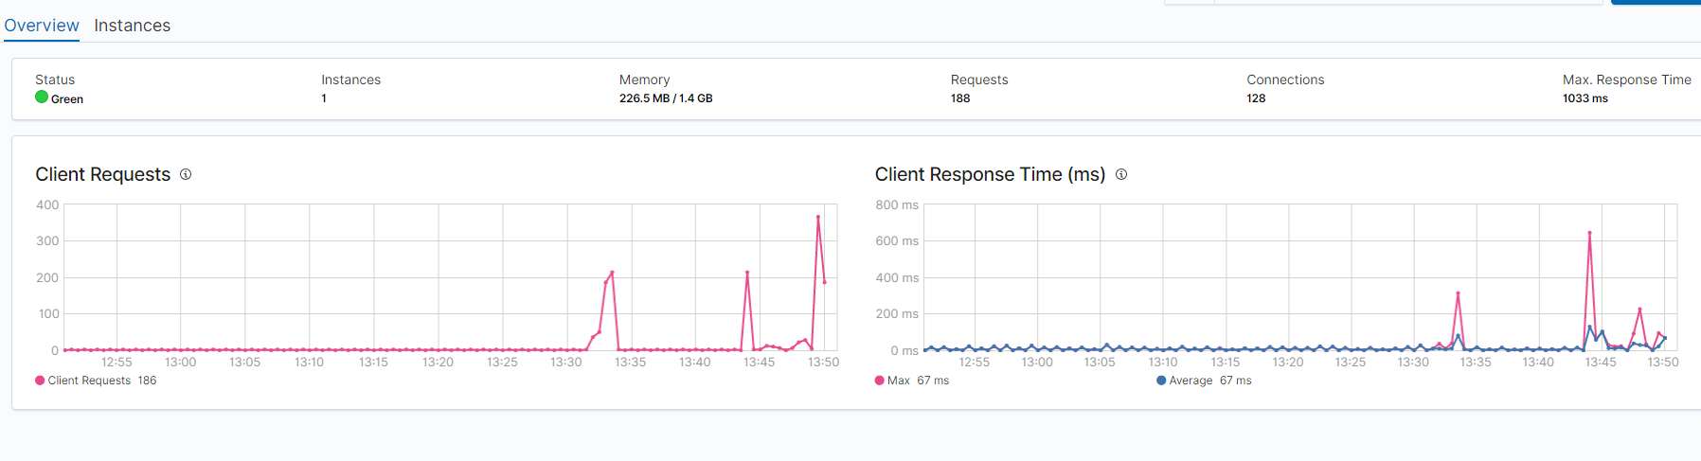The width and height of the screenshot is (1701, 461).
Task: Click the Max. Response Time value 1033 ms
Action: point(1585,98)
